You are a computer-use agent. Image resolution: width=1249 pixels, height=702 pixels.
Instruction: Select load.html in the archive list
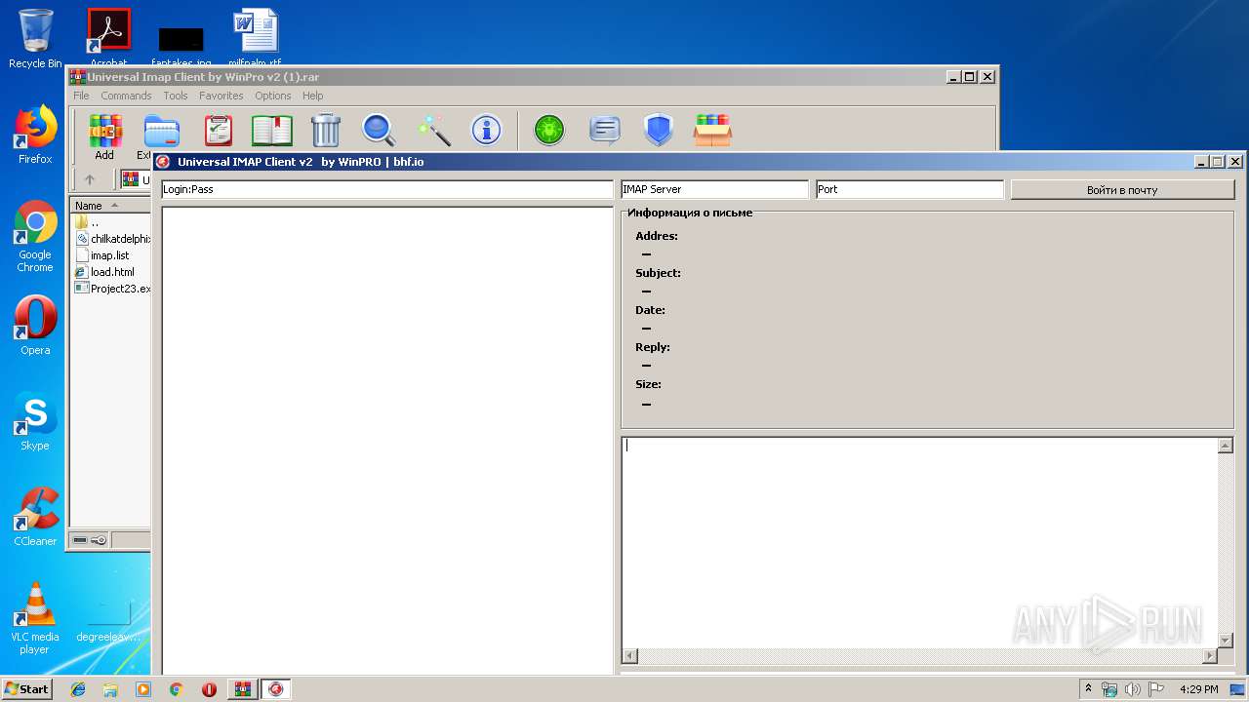tap(104, 272)
